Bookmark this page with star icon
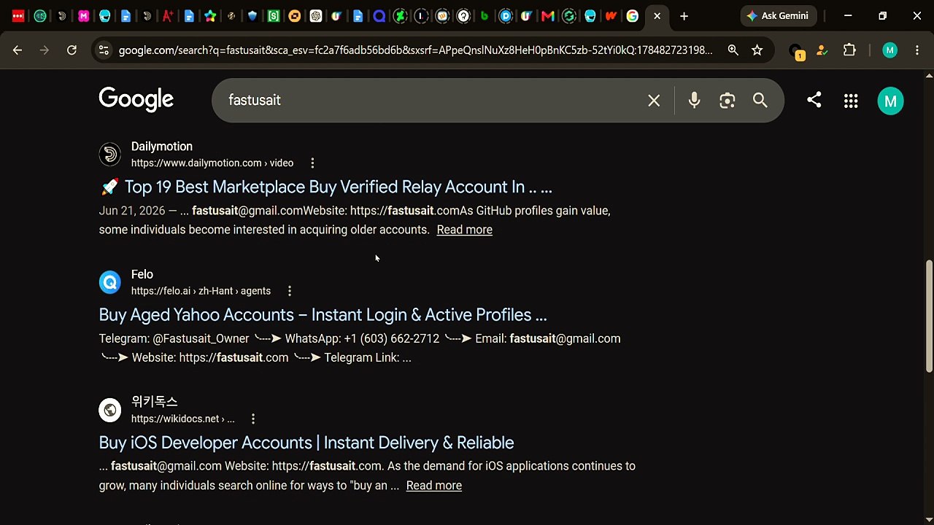 coord(757,50)
